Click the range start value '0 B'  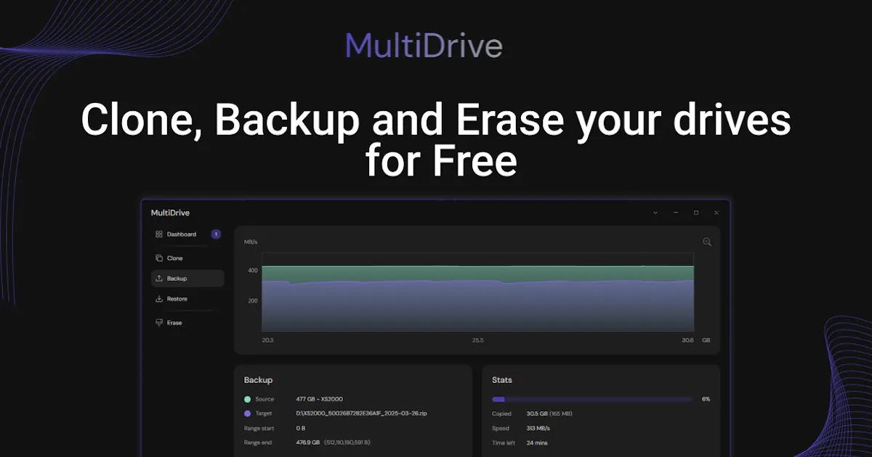click(x=301, y=428)
